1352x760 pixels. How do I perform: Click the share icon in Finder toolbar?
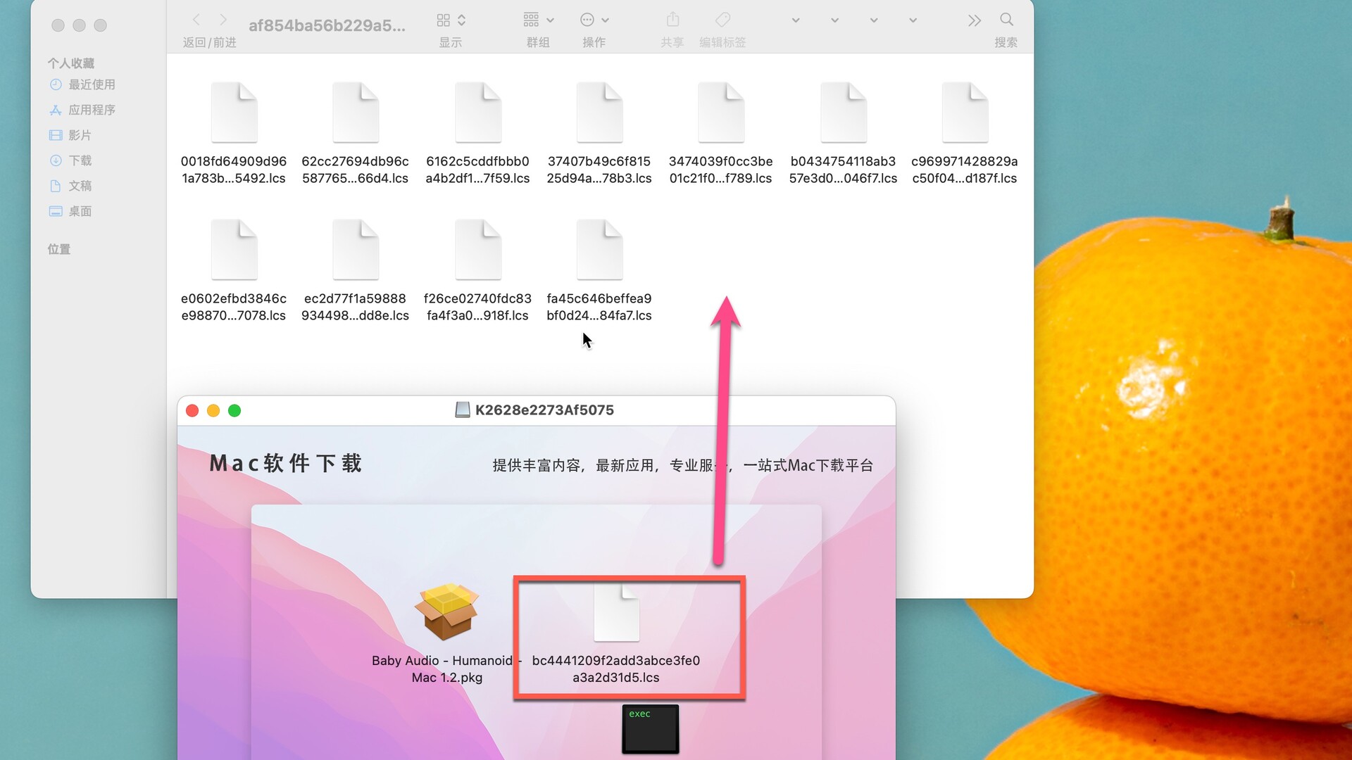672,20
